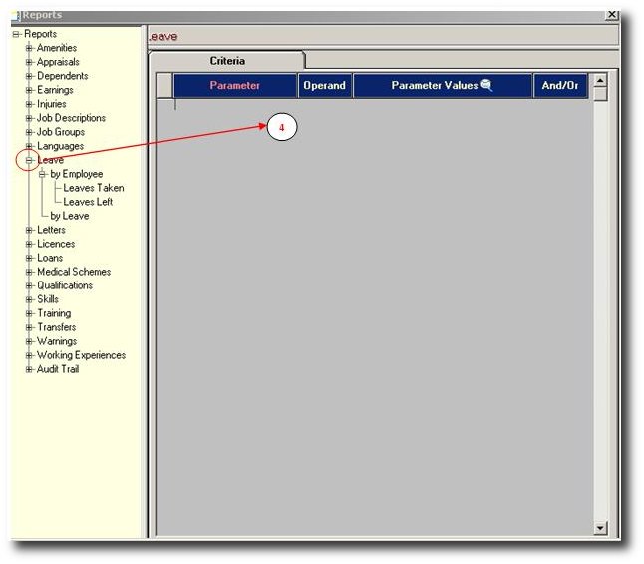Click the Operand column header

[324, 86]
